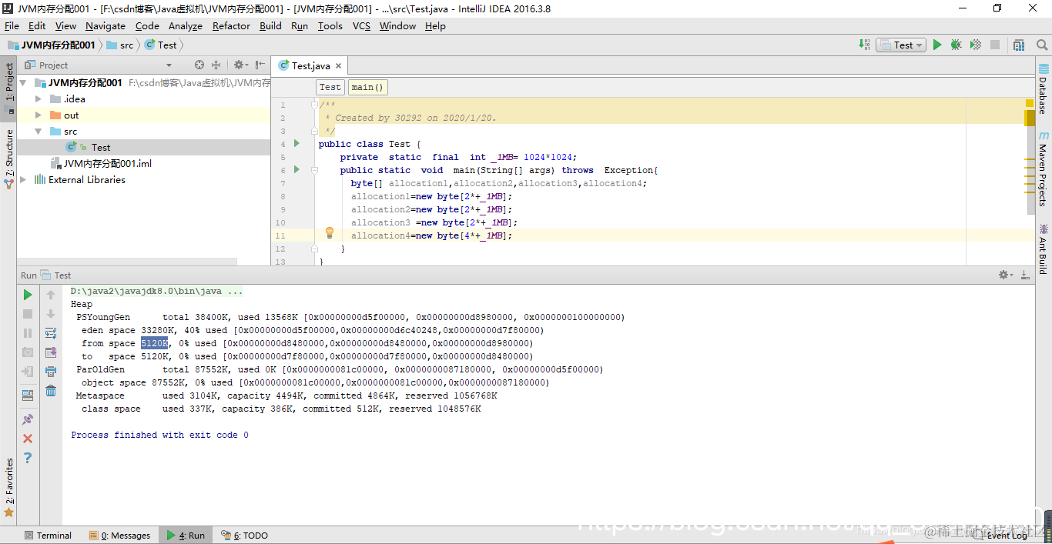Print console output with printer icon
The width and height of the screenshot is (1052, 544).
(x=51, y=372)
